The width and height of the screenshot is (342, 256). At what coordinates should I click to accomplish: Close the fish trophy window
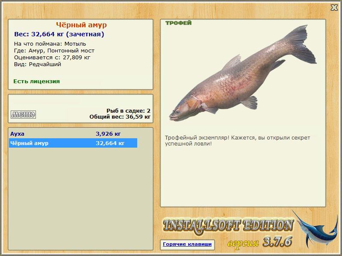(x=334, y=8)
